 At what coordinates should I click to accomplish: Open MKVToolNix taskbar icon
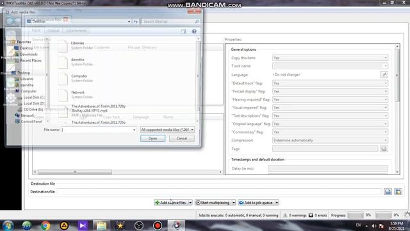coord(176,225)
